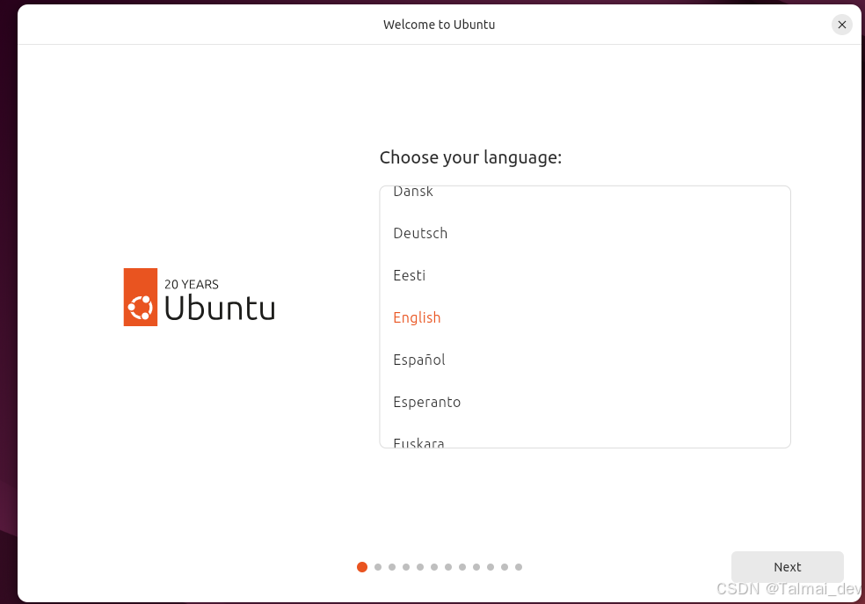Select Español in the language list
The height and width of the screenshot is (604, 865).
coord(585,360)
